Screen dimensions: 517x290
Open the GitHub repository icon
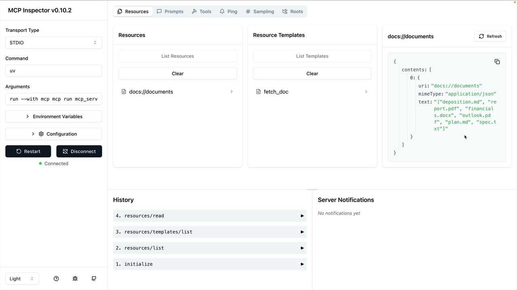pos(94,279)
